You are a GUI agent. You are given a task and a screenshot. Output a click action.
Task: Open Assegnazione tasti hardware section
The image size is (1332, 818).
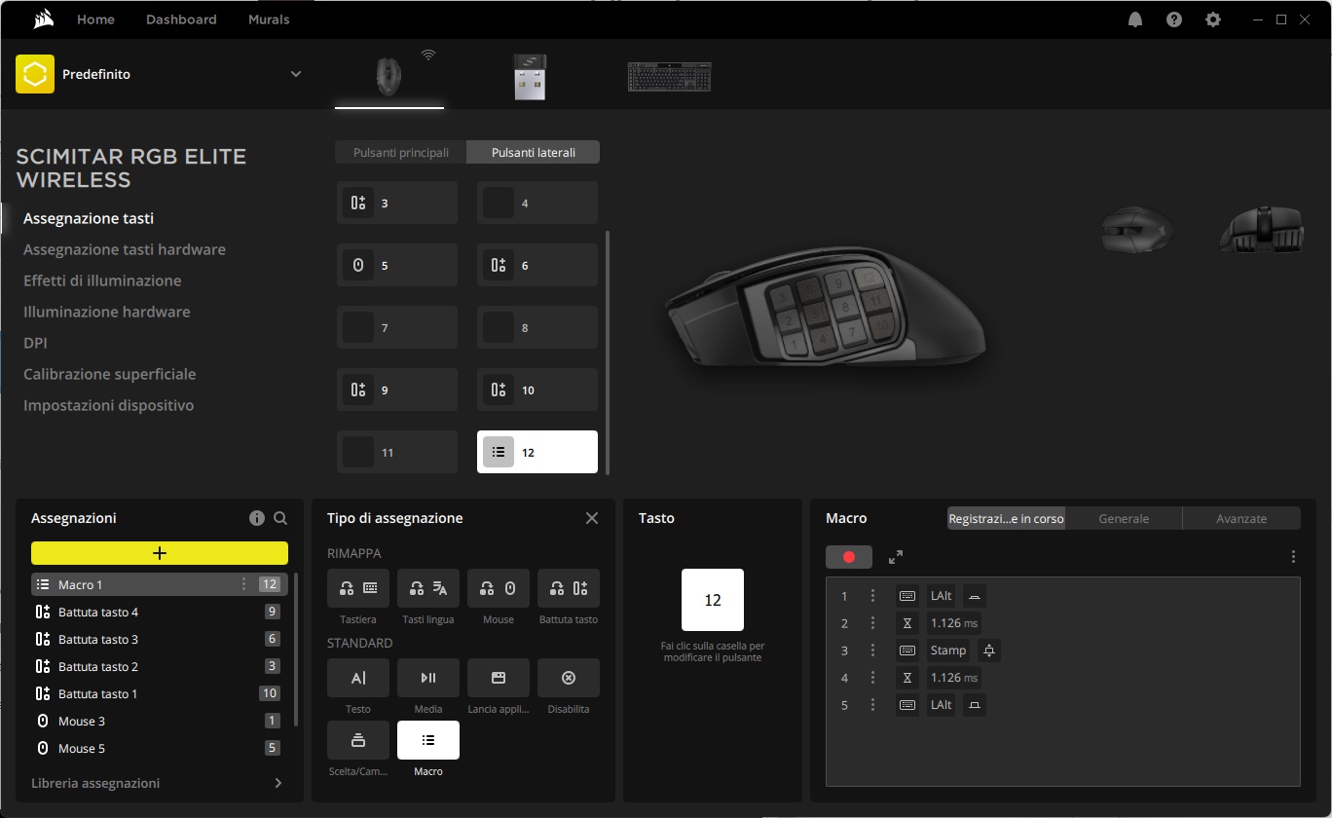click(125, 249)
